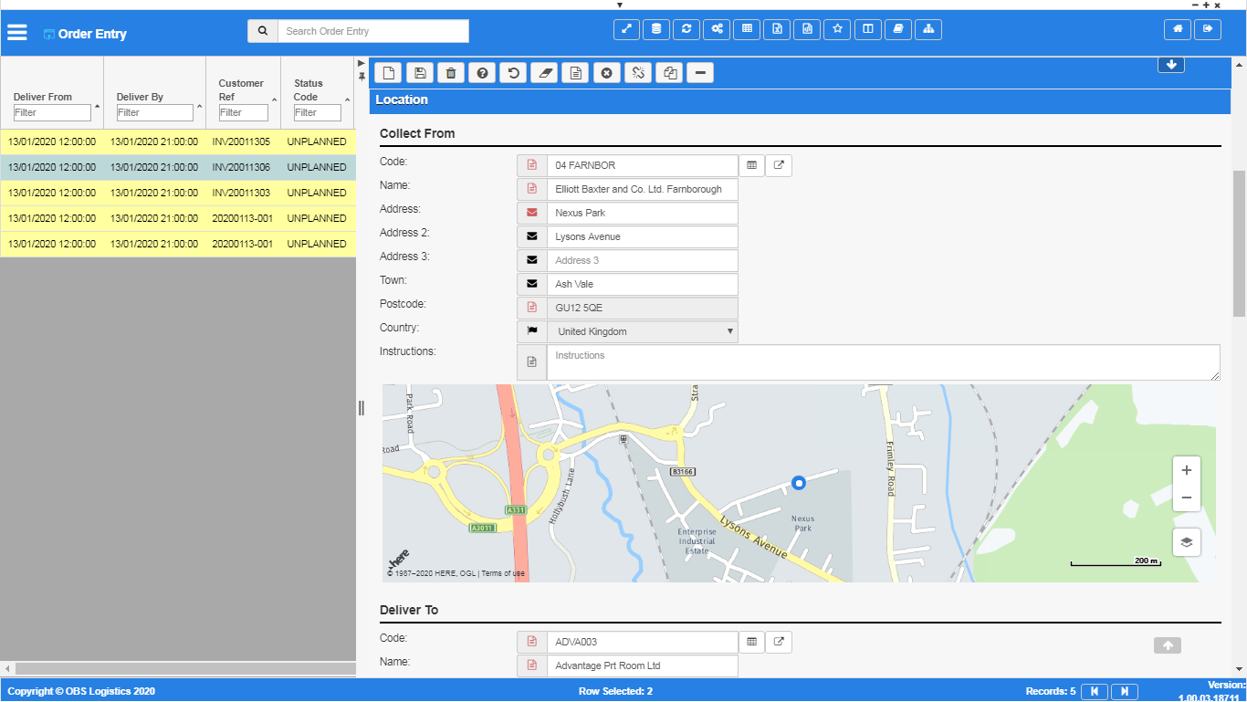Click the expand arrows toolbar icon

tap(626, 29)
